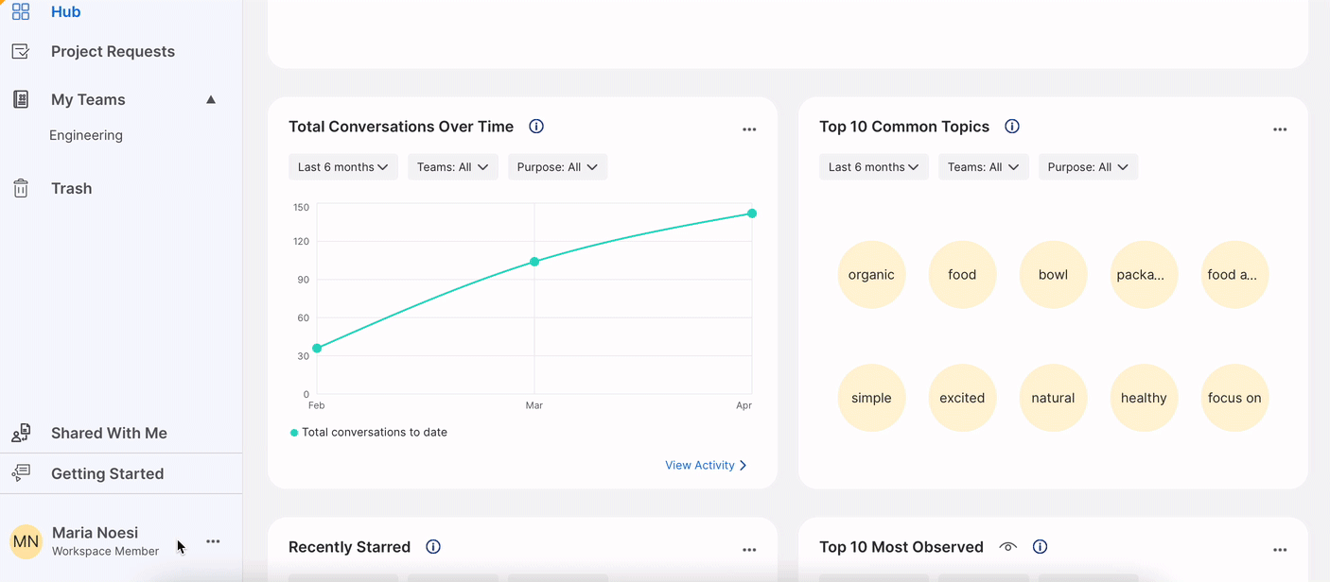
Task: Open Last 6 months dropdown in Total Conversations card
Action: coord(342,167)
